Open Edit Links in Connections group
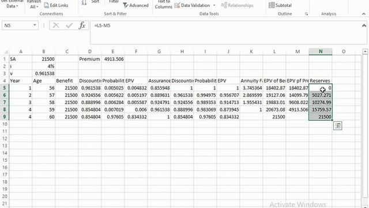 coord(56,5)
